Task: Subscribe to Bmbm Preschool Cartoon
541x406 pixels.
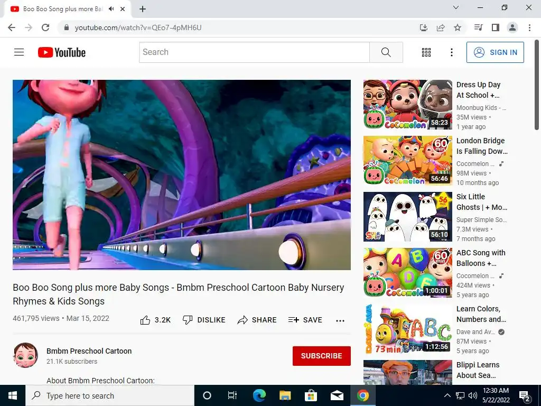Action: click(322, 356)
